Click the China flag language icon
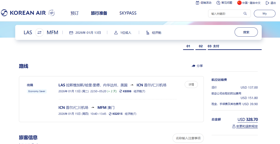 point(239,3)
